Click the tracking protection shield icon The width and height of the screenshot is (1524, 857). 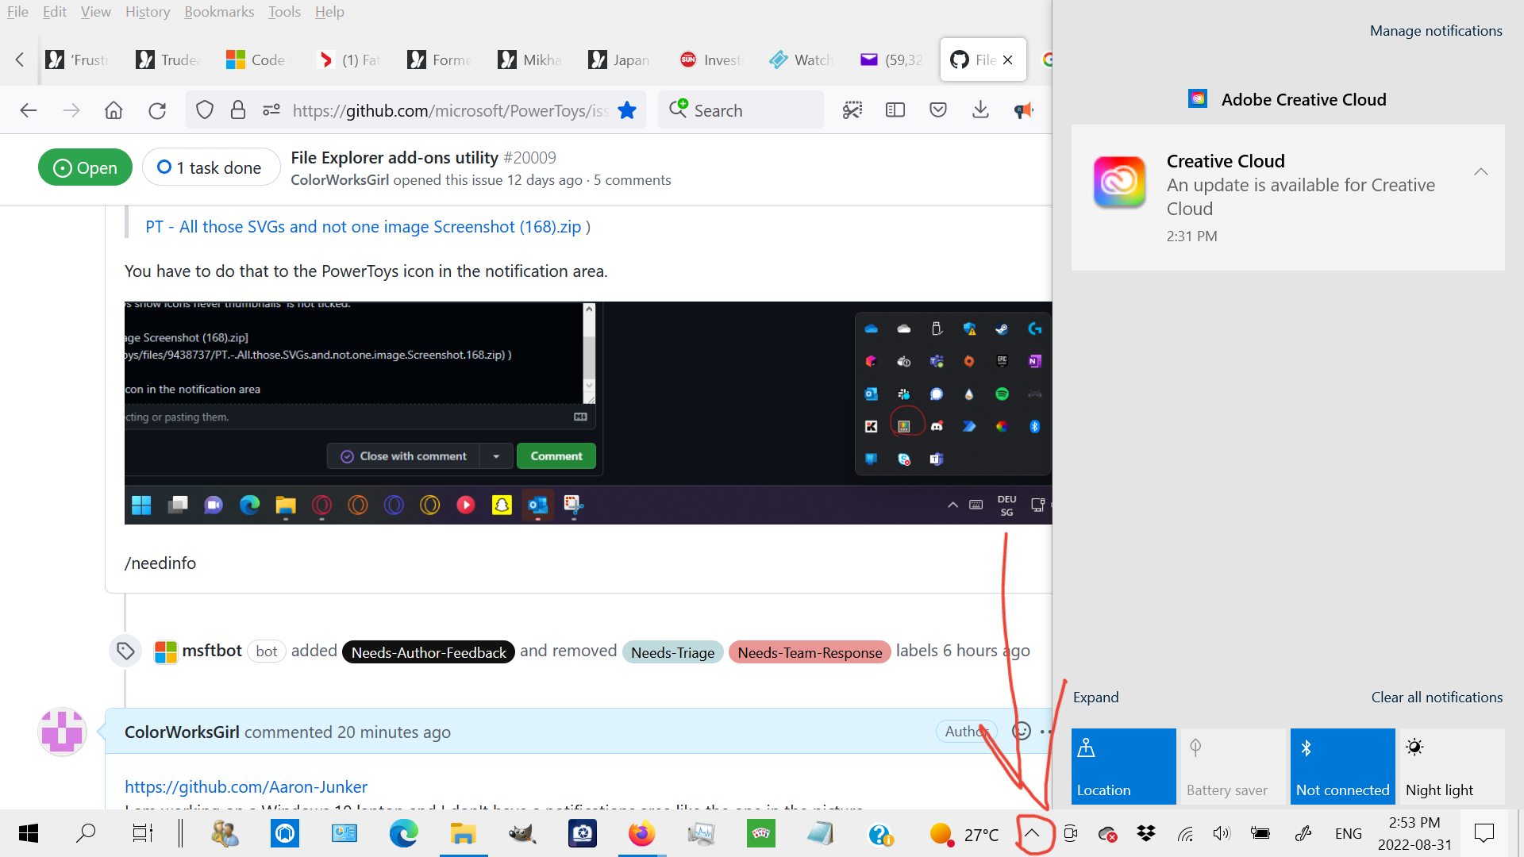[204, 110]
